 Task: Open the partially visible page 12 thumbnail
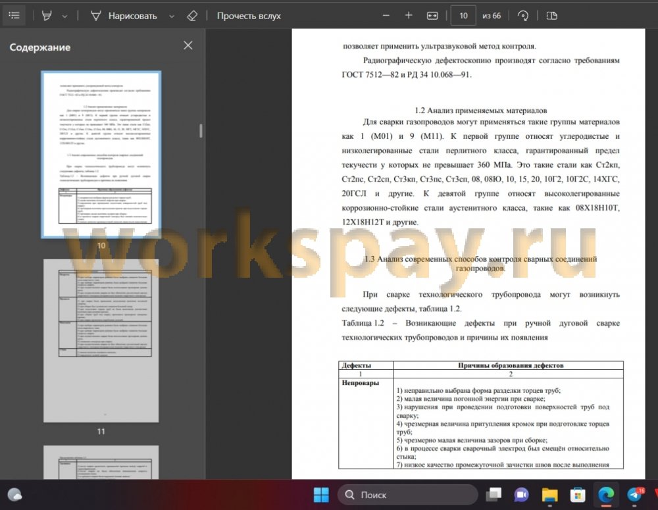tap(101, 462)
